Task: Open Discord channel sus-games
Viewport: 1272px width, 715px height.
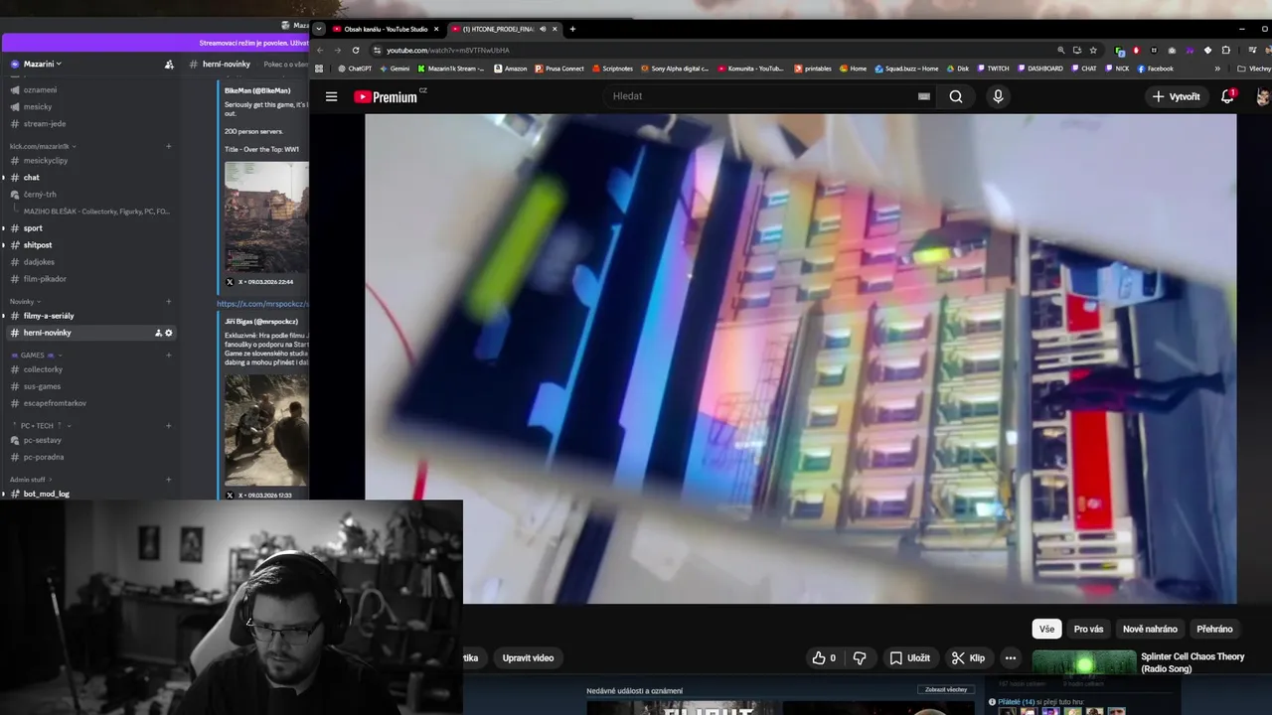Action: pos(42,386)
